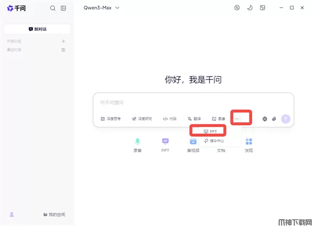Toggle dark mode with the moon icon
This screenshot has height=226, width=312.
click(x=250, y=8)
